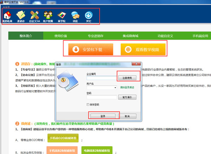
Task: Click the 手机端O2O商城体验 button
Action: (63, 138)
